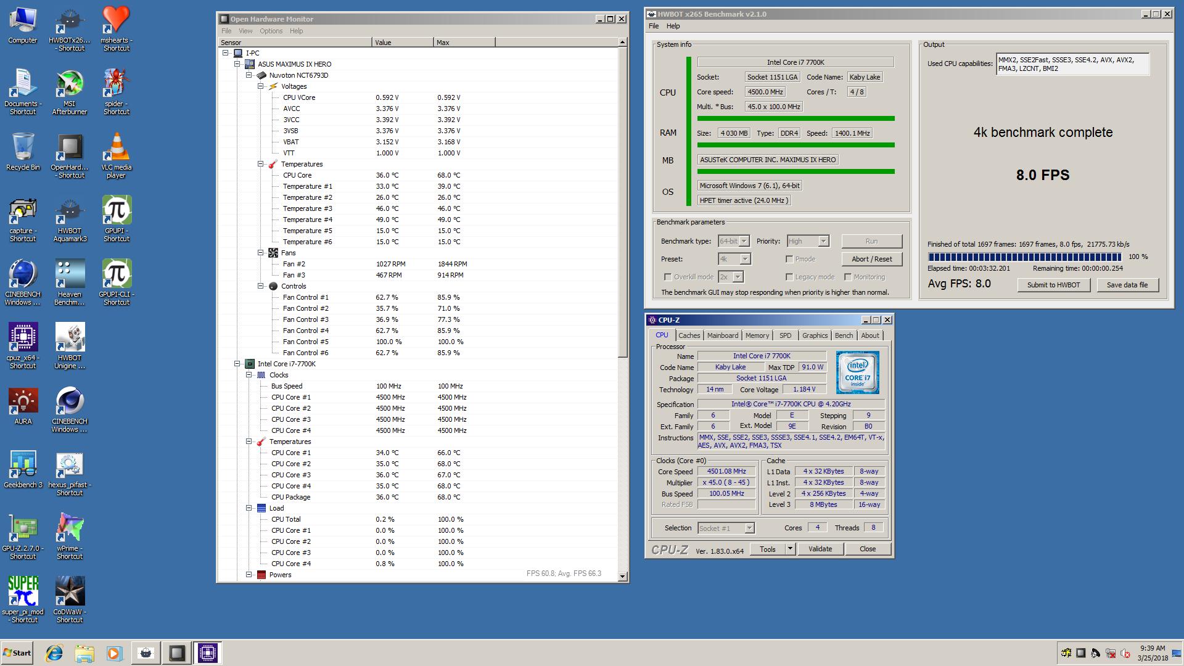Open the hexus_pifast shortcut icon
1184x666 pixels.
pos(70,474)
